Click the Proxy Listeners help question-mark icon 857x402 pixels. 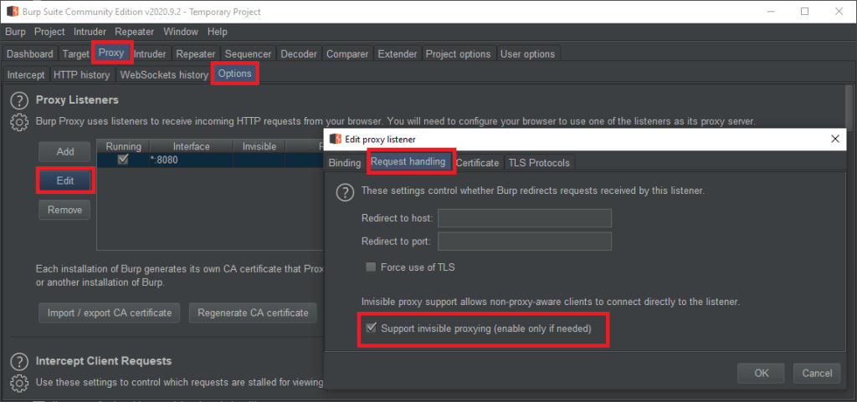pos(18,100)
